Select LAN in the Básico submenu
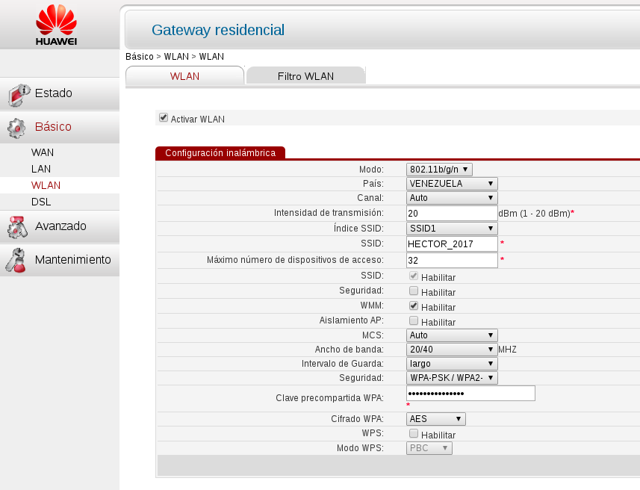Screen dimensions: 640x490 click(x=42, y=169)
